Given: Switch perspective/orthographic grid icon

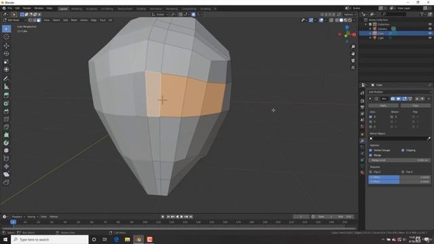Looking at the screenshot, I should 353,68.
